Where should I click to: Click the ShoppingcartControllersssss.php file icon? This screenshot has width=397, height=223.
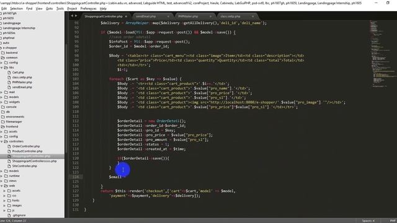point(9,161)
